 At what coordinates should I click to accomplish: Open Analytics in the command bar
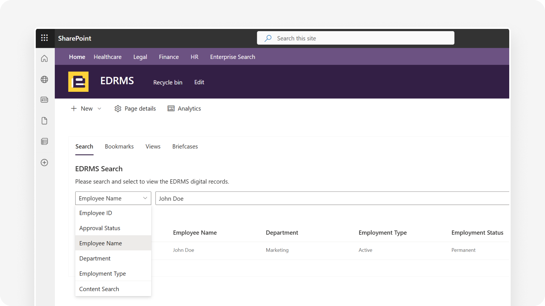click(x=184, y=109)
